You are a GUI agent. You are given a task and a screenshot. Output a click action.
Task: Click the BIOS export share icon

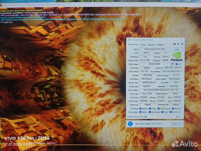[172, 64]
